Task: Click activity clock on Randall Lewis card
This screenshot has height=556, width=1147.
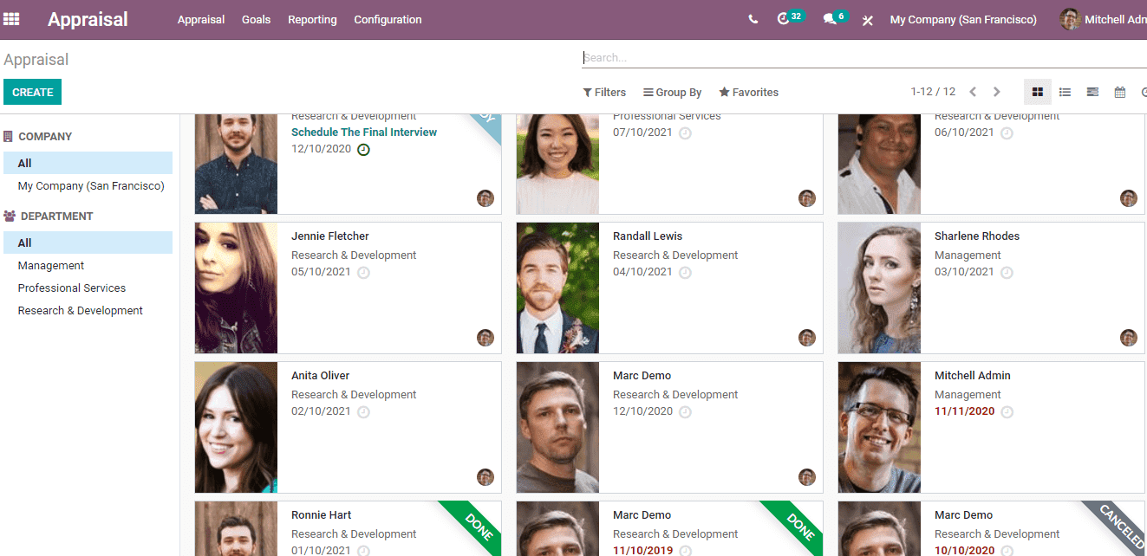Action: (685, 273)
